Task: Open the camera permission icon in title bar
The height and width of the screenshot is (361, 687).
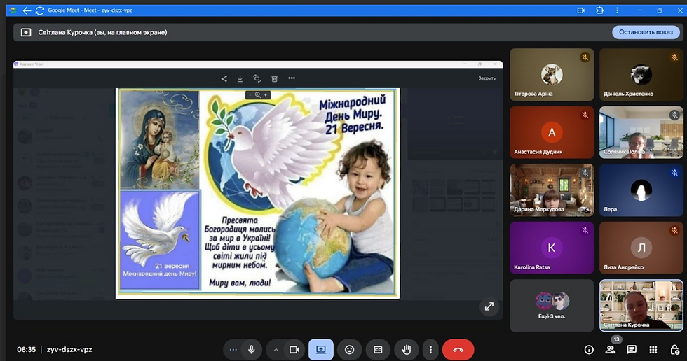Action: pyautogui.click(x=581, y=10)
